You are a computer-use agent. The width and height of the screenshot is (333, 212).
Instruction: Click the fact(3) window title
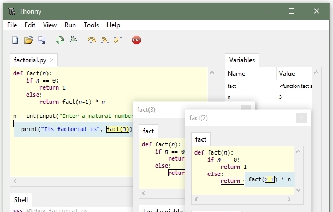pyautogui.click(x=146, y=110)
